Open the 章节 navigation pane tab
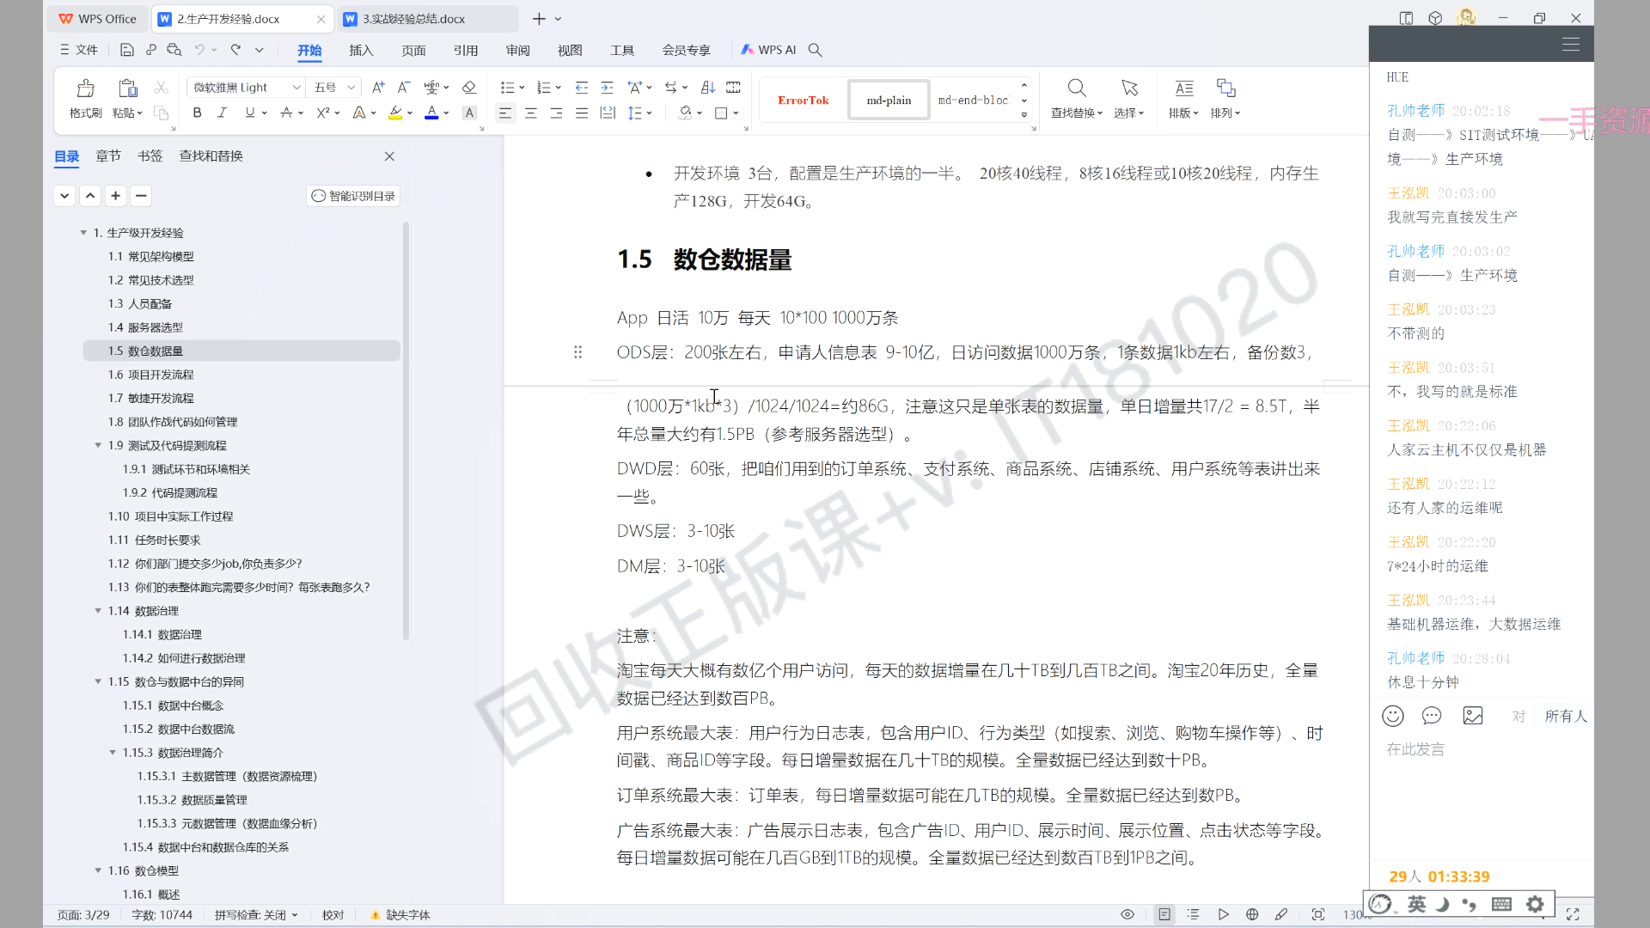The width and height of the screenshot is (1650, 928). [108, 156]
